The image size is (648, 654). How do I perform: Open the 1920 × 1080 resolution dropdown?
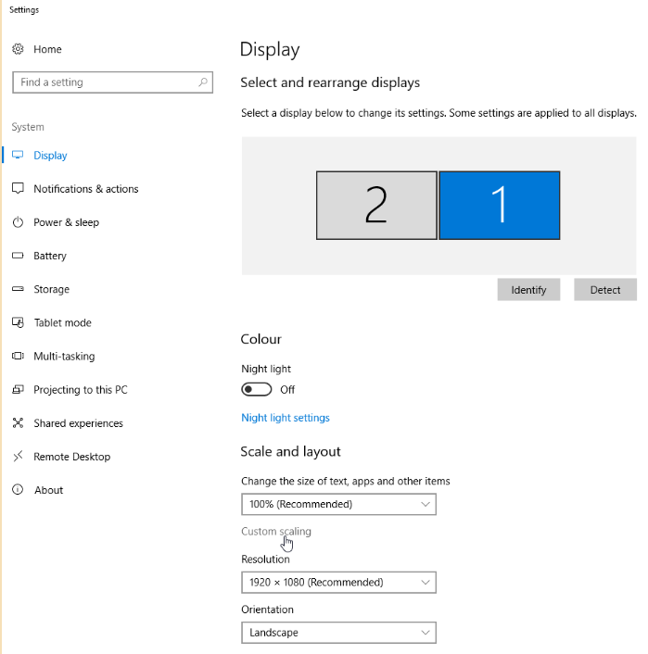coord(338,583)
